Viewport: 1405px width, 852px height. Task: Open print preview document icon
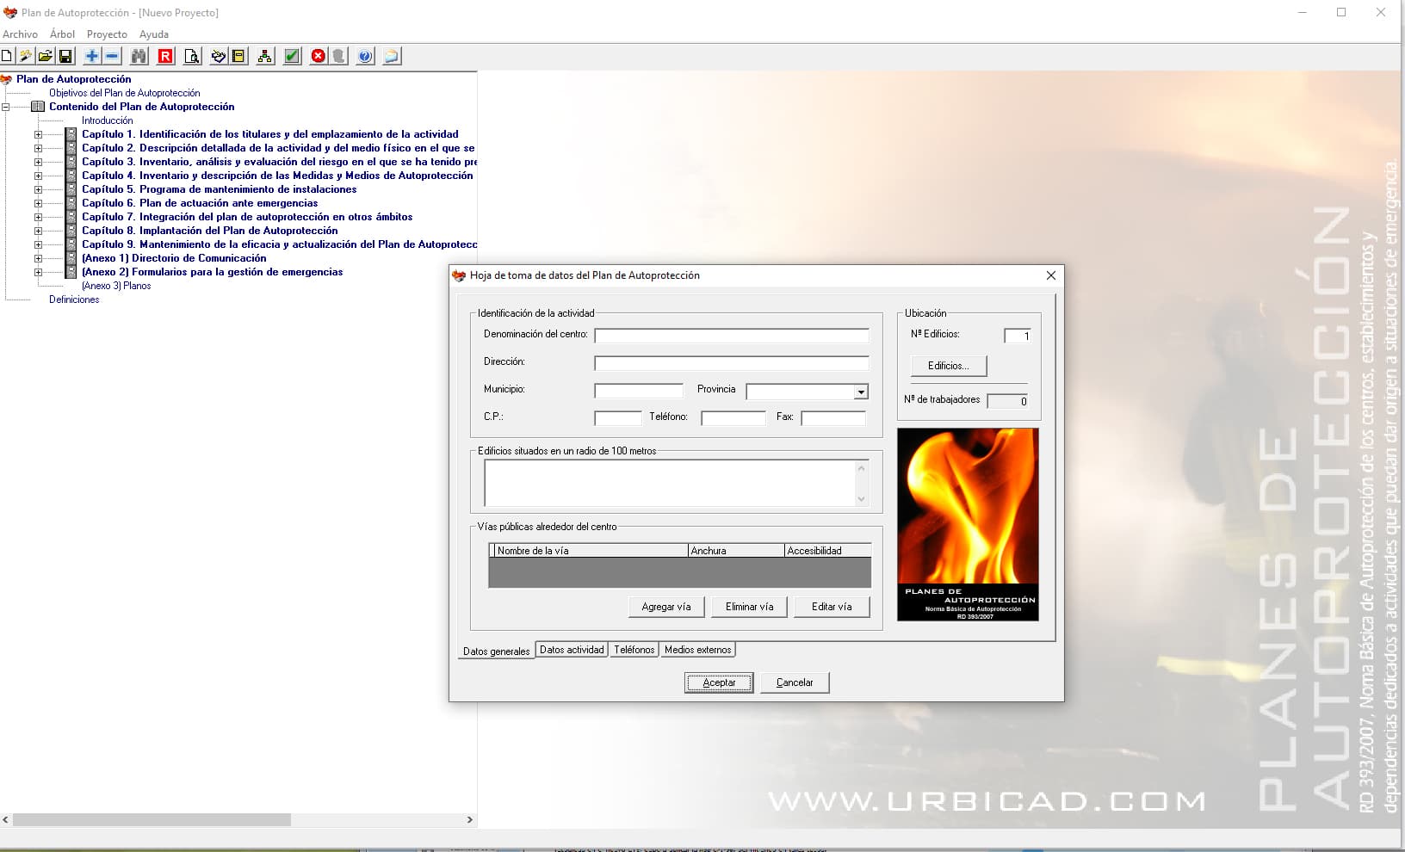[x=192, y=56]
